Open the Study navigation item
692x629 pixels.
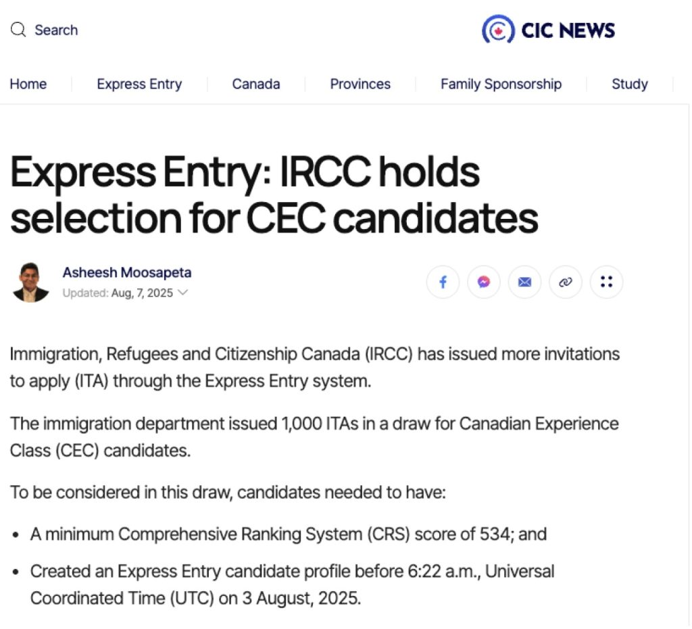(x=630, y=84)
